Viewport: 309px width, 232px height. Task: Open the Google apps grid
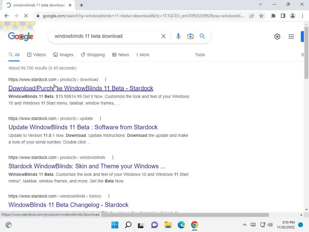point(291,37)
